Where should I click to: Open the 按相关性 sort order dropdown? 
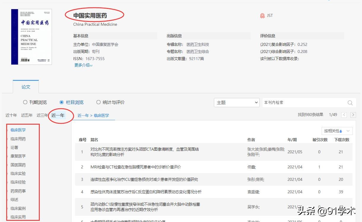pos(348,131)
